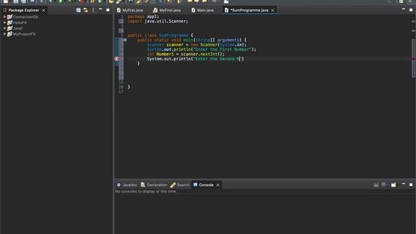Close the Package Explorer view tab
This screenshot has width=416, height=234.
pos(44,10)
